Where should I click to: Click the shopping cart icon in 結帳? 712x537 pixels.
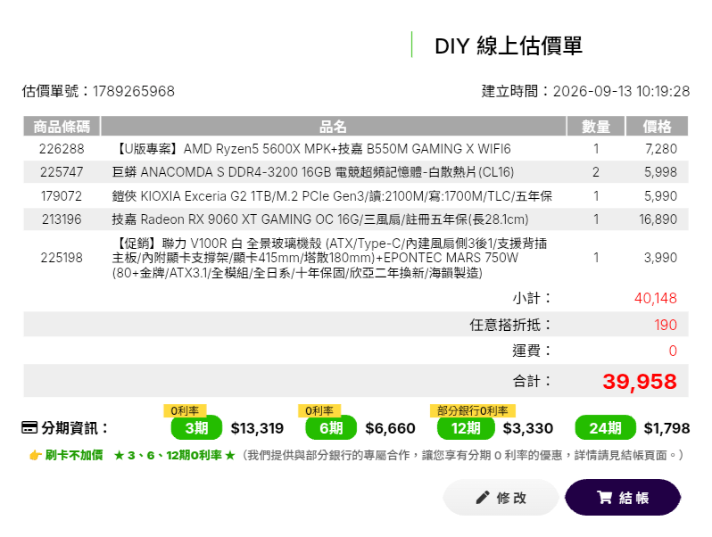604,498
